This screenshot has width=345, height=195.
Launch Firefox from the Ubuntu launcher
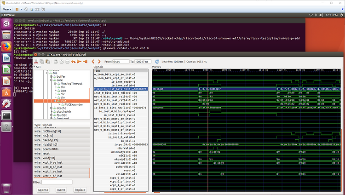coord(6,46)
